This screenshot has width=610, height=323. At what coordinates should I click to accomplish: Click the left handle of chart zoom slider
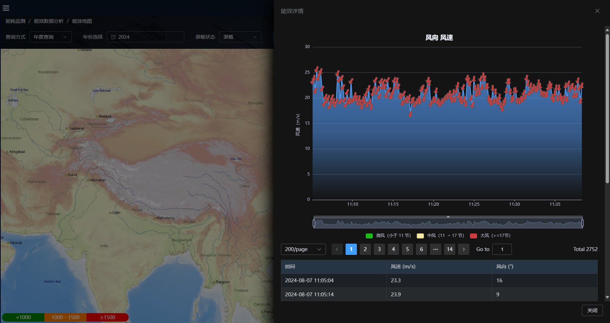314,223
